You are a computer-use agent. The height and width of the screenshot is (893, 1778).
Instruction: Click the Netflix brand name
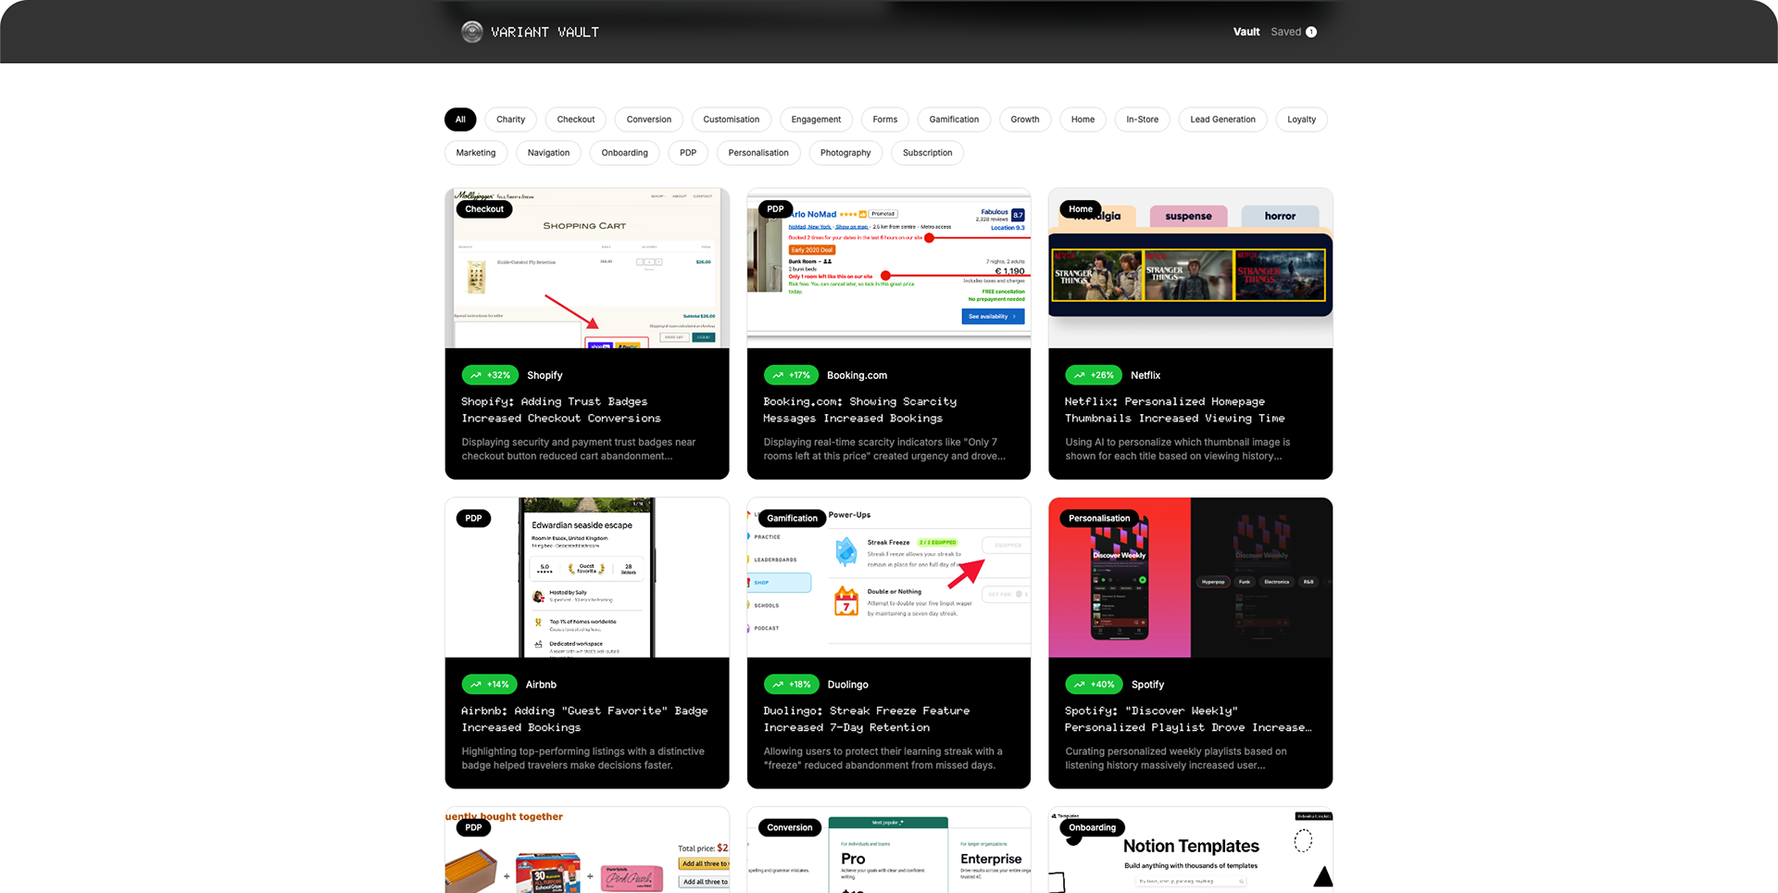click(1146, 375)
